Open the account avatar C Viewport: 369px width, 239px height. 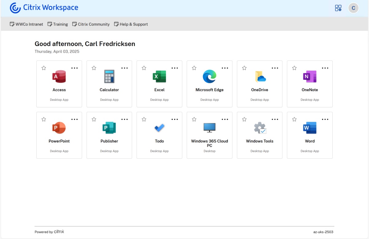click(x=353, y=8)
